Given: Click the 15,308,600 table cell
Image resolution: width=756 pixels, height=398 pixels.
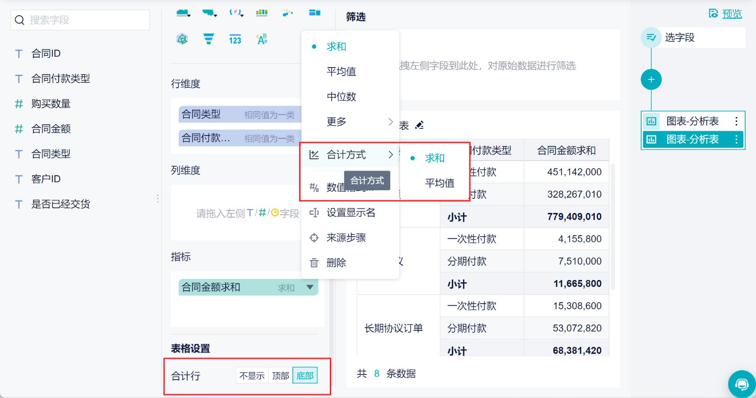Looking at the screenshot, I should (x=567, y=306).
